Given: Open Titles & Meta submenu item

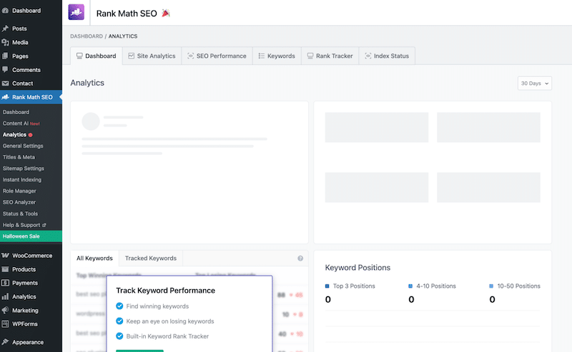Looking at the screenshot, I should 19,157.
